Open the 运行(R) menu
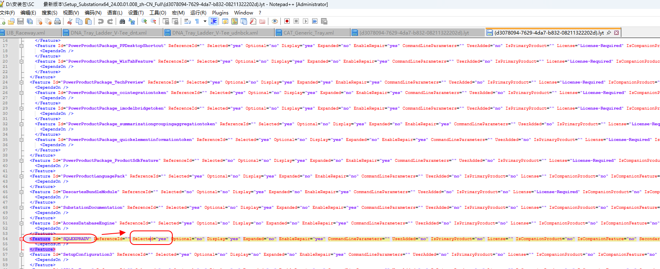This screenshot has width=660, height=269. [198, 13]
